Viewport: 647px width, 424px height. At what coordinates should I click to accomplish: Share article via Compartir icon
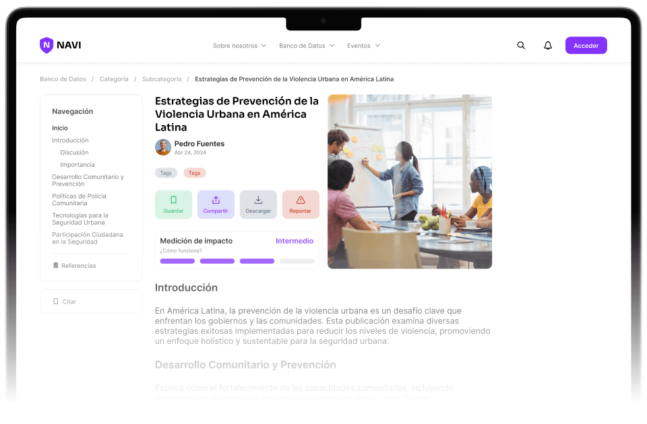click(x=216, y=201)
